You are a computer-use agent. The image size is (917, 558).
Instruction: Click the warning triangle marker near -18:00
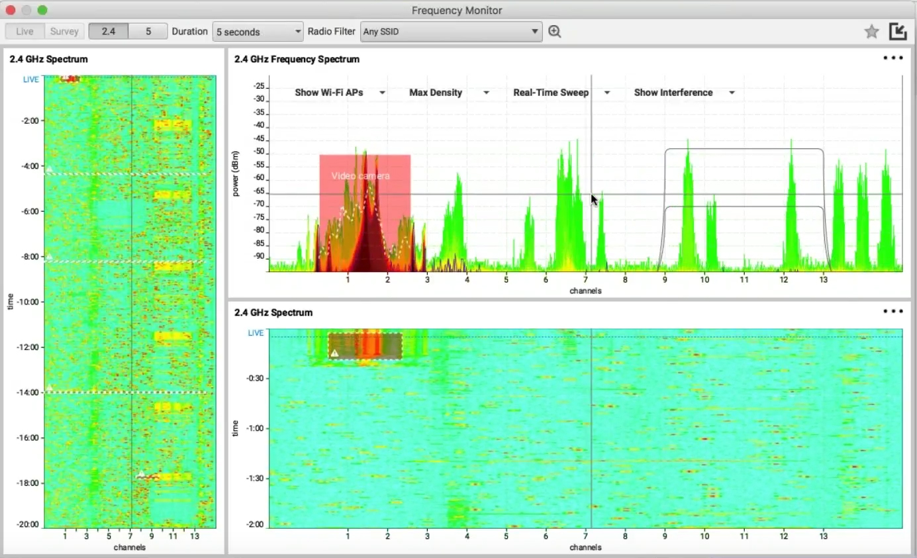pyautogui.click(x=140, y=474)
